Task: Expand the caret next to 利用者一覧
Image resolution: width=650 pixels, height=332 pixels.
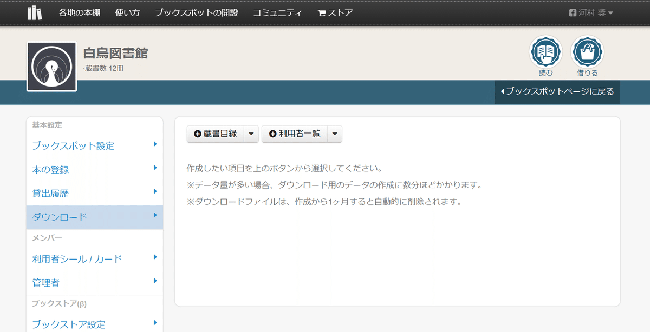Action: 334,134
